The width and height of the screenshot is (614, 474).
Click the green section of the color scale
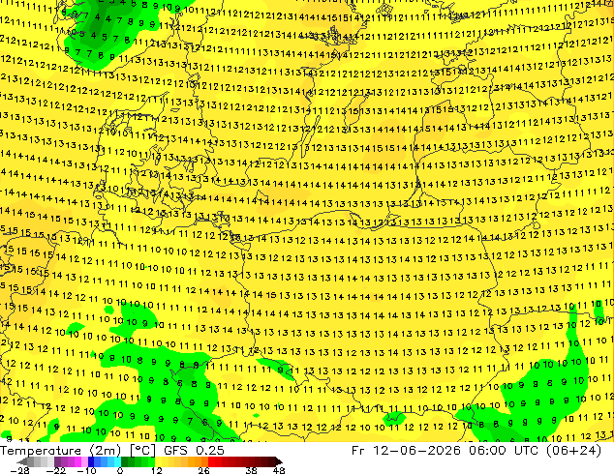pos(138,461)
